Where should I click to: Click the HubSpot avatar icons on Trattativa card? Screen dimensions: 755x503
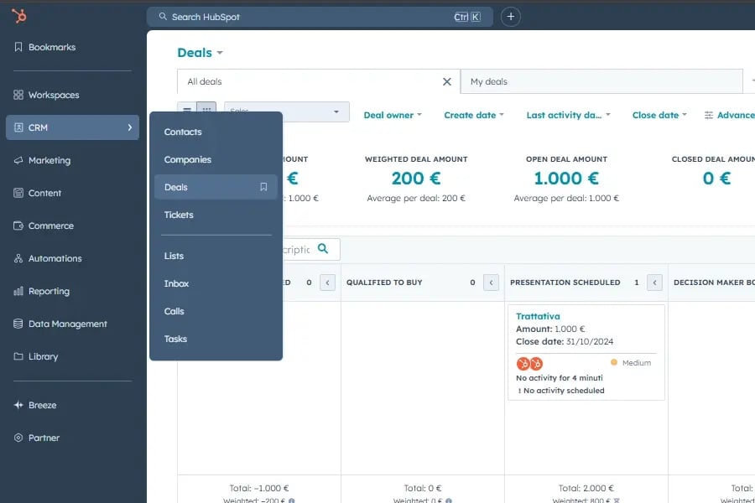click(529, 363)
